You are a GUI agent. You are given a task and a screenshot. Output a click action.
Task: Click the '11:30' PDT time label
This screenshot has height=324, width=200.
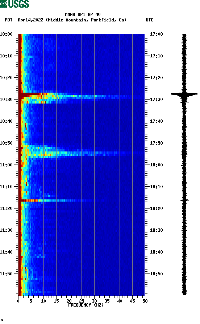6,230
